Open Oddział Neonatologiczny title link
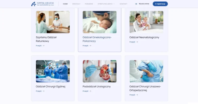The image size is (198, 104). pos(144,37)
